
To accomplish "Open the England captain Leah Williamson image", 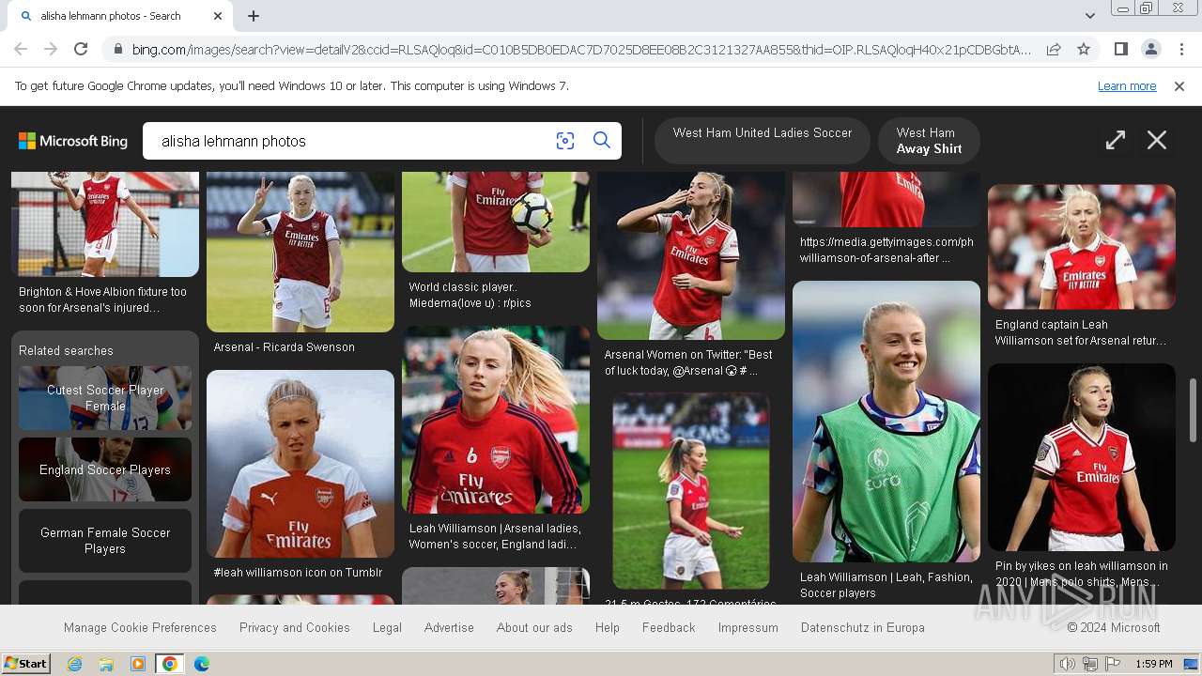I will tap(1082, 247).
